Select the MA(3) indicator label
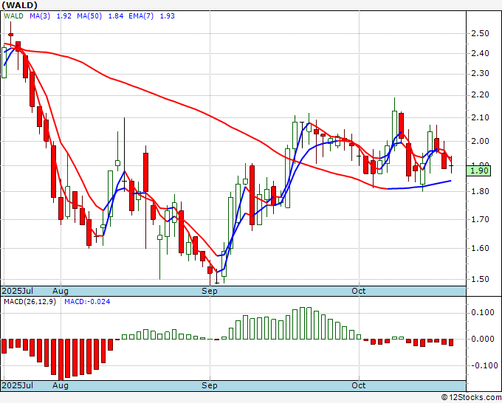Screen dimensions: 502x403 pos(40,16)
